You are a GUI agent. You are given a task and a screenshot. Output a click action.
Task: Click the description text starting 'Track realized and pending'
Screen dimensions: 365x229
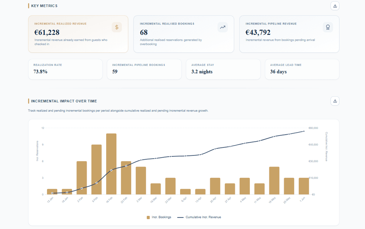118,111
